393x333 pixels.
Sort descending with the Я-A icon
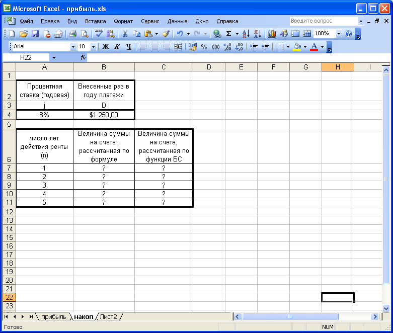(x=258, y=34)
